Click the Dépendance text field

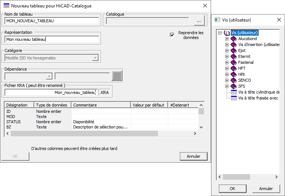tap(82, 76)
